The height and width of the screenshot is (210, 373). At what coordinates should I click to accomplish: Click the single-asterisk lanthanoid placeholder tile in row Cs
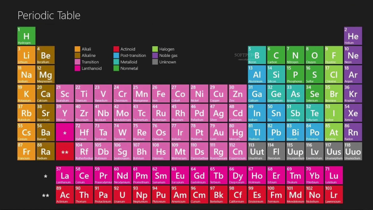pos(65,132)
